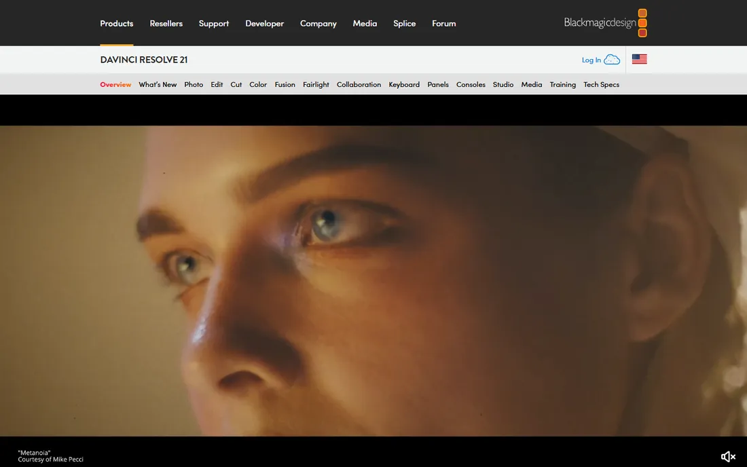Viewport: 747px width, 467px height.
Task: Open the Forum link
Action: (444, 23)
